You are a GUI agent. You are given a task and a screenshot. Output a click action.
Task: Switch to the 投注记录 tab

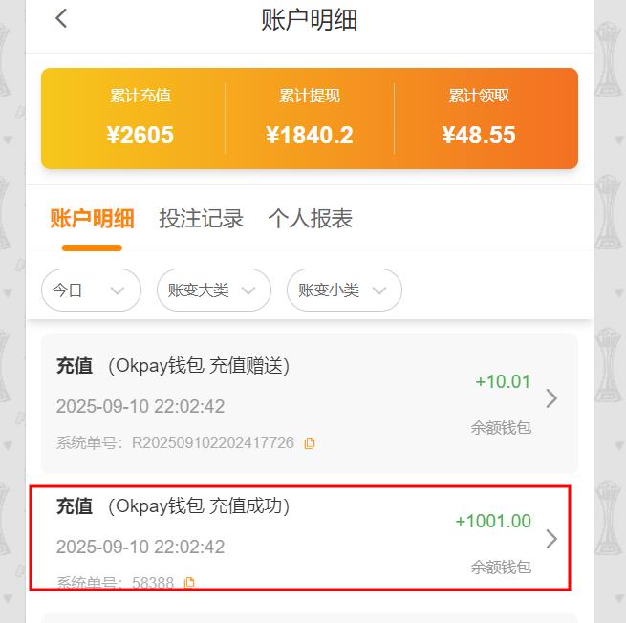click(202, 219)
